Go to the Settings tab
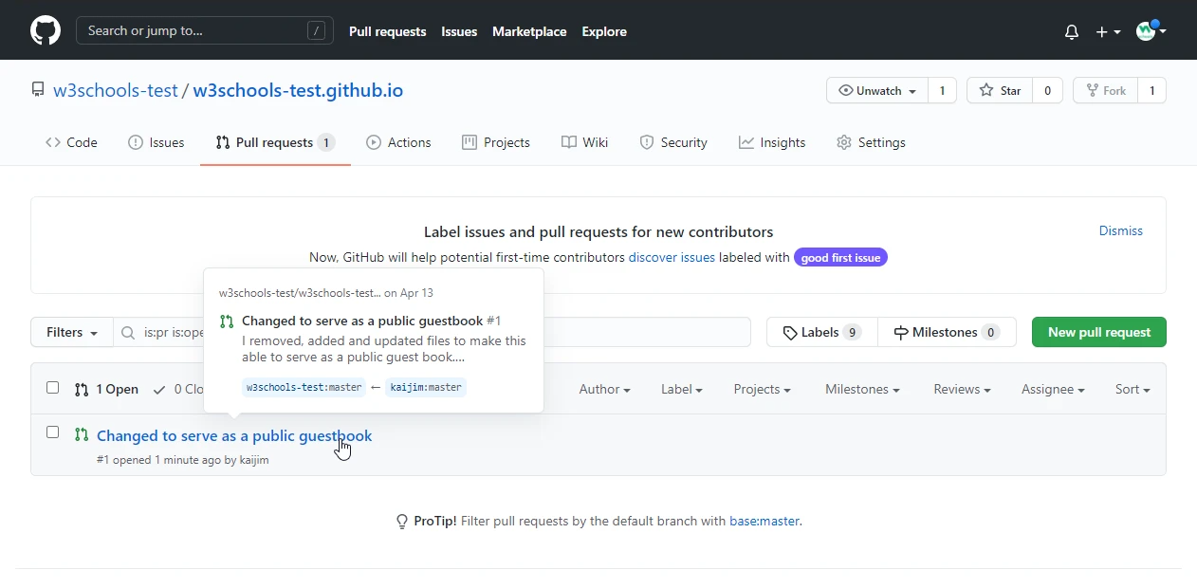The image size is (1197, 588). pyautogui.click(x=871, y=143)
